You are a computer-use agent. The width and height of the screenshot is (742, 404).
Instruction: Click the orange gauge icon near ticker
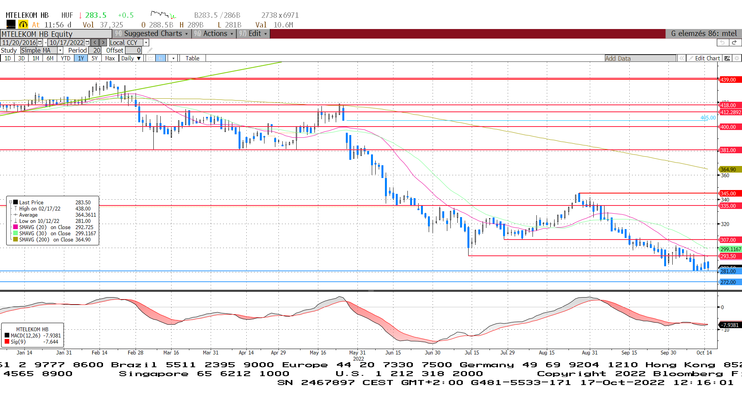tap(23, 24)
